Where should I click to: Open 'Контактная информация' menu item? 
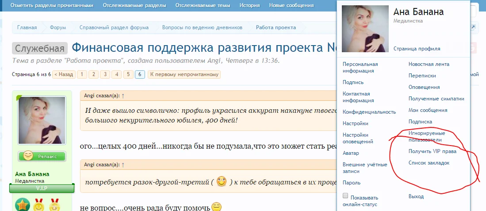coord(358,97)
